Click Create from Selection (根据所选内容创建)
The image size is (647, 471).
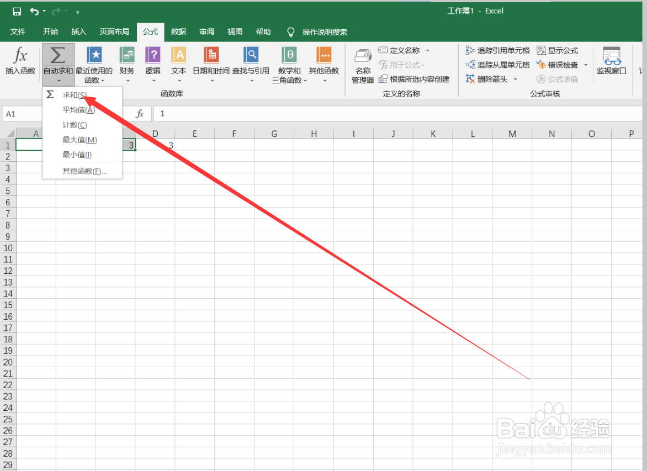point(414,80)
